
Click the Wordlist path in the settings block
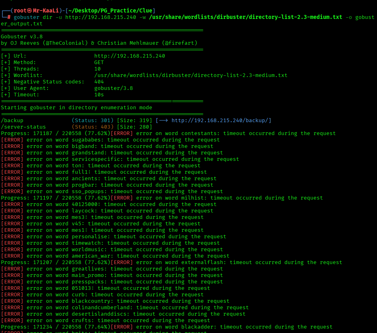191,75
